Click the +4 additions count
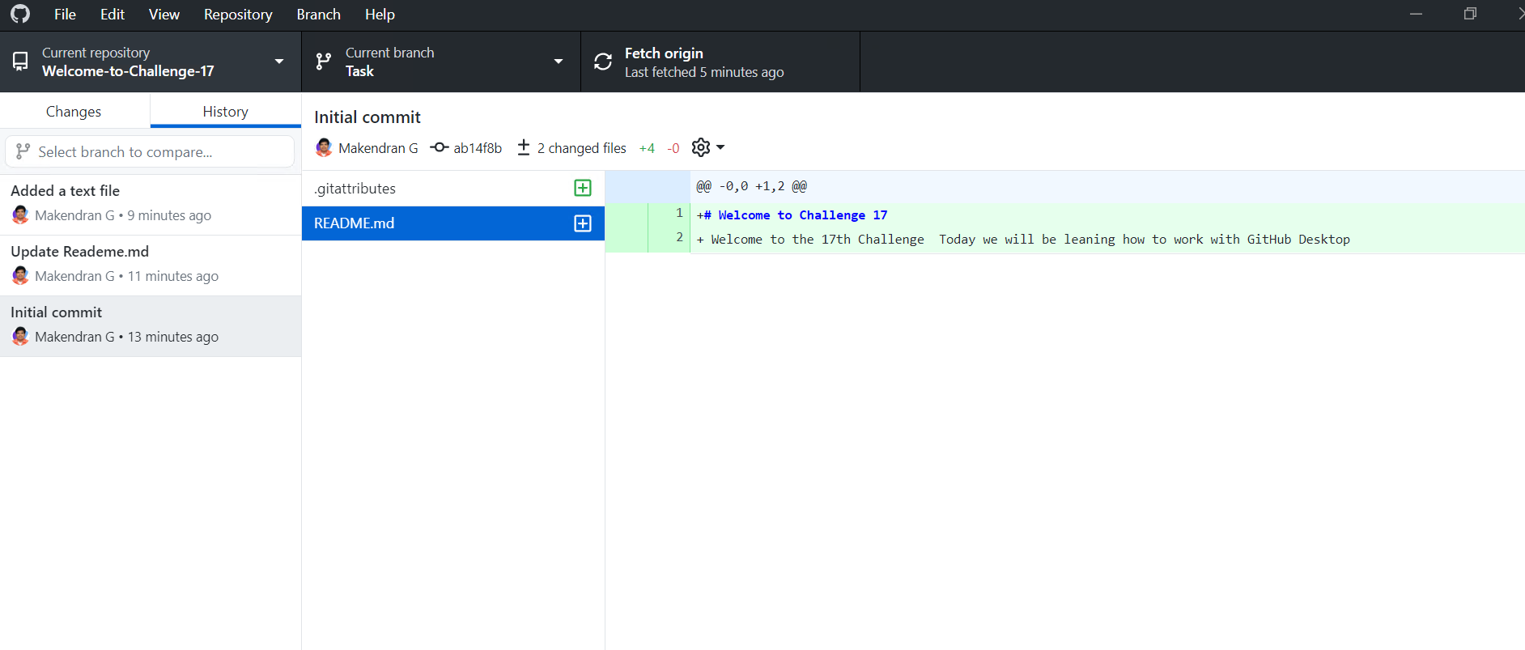Screen dimensions: 1525x650 (647, 148)
